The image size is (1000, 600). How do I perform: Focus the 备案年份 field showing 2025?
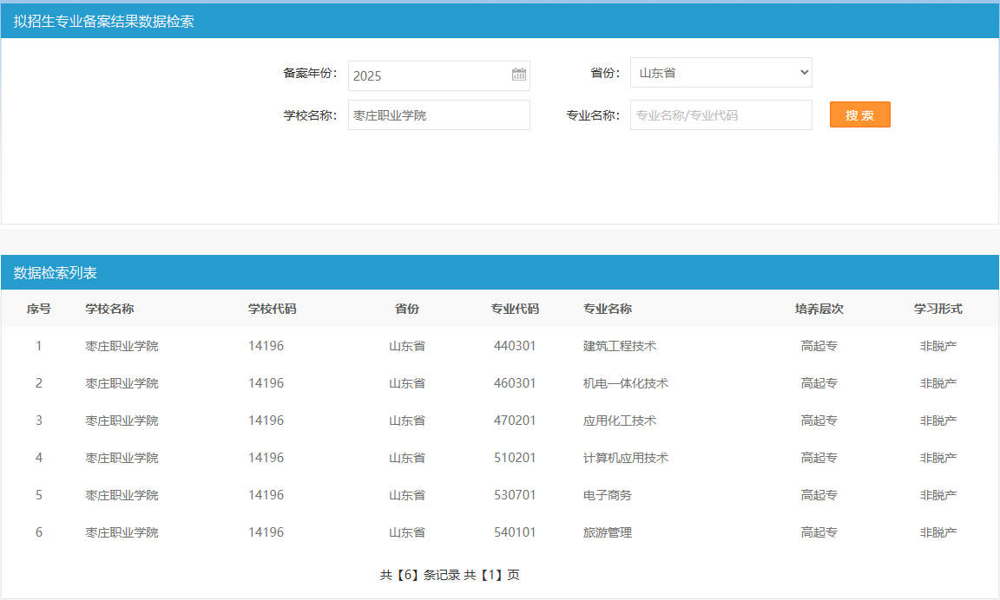coord(430,75)
